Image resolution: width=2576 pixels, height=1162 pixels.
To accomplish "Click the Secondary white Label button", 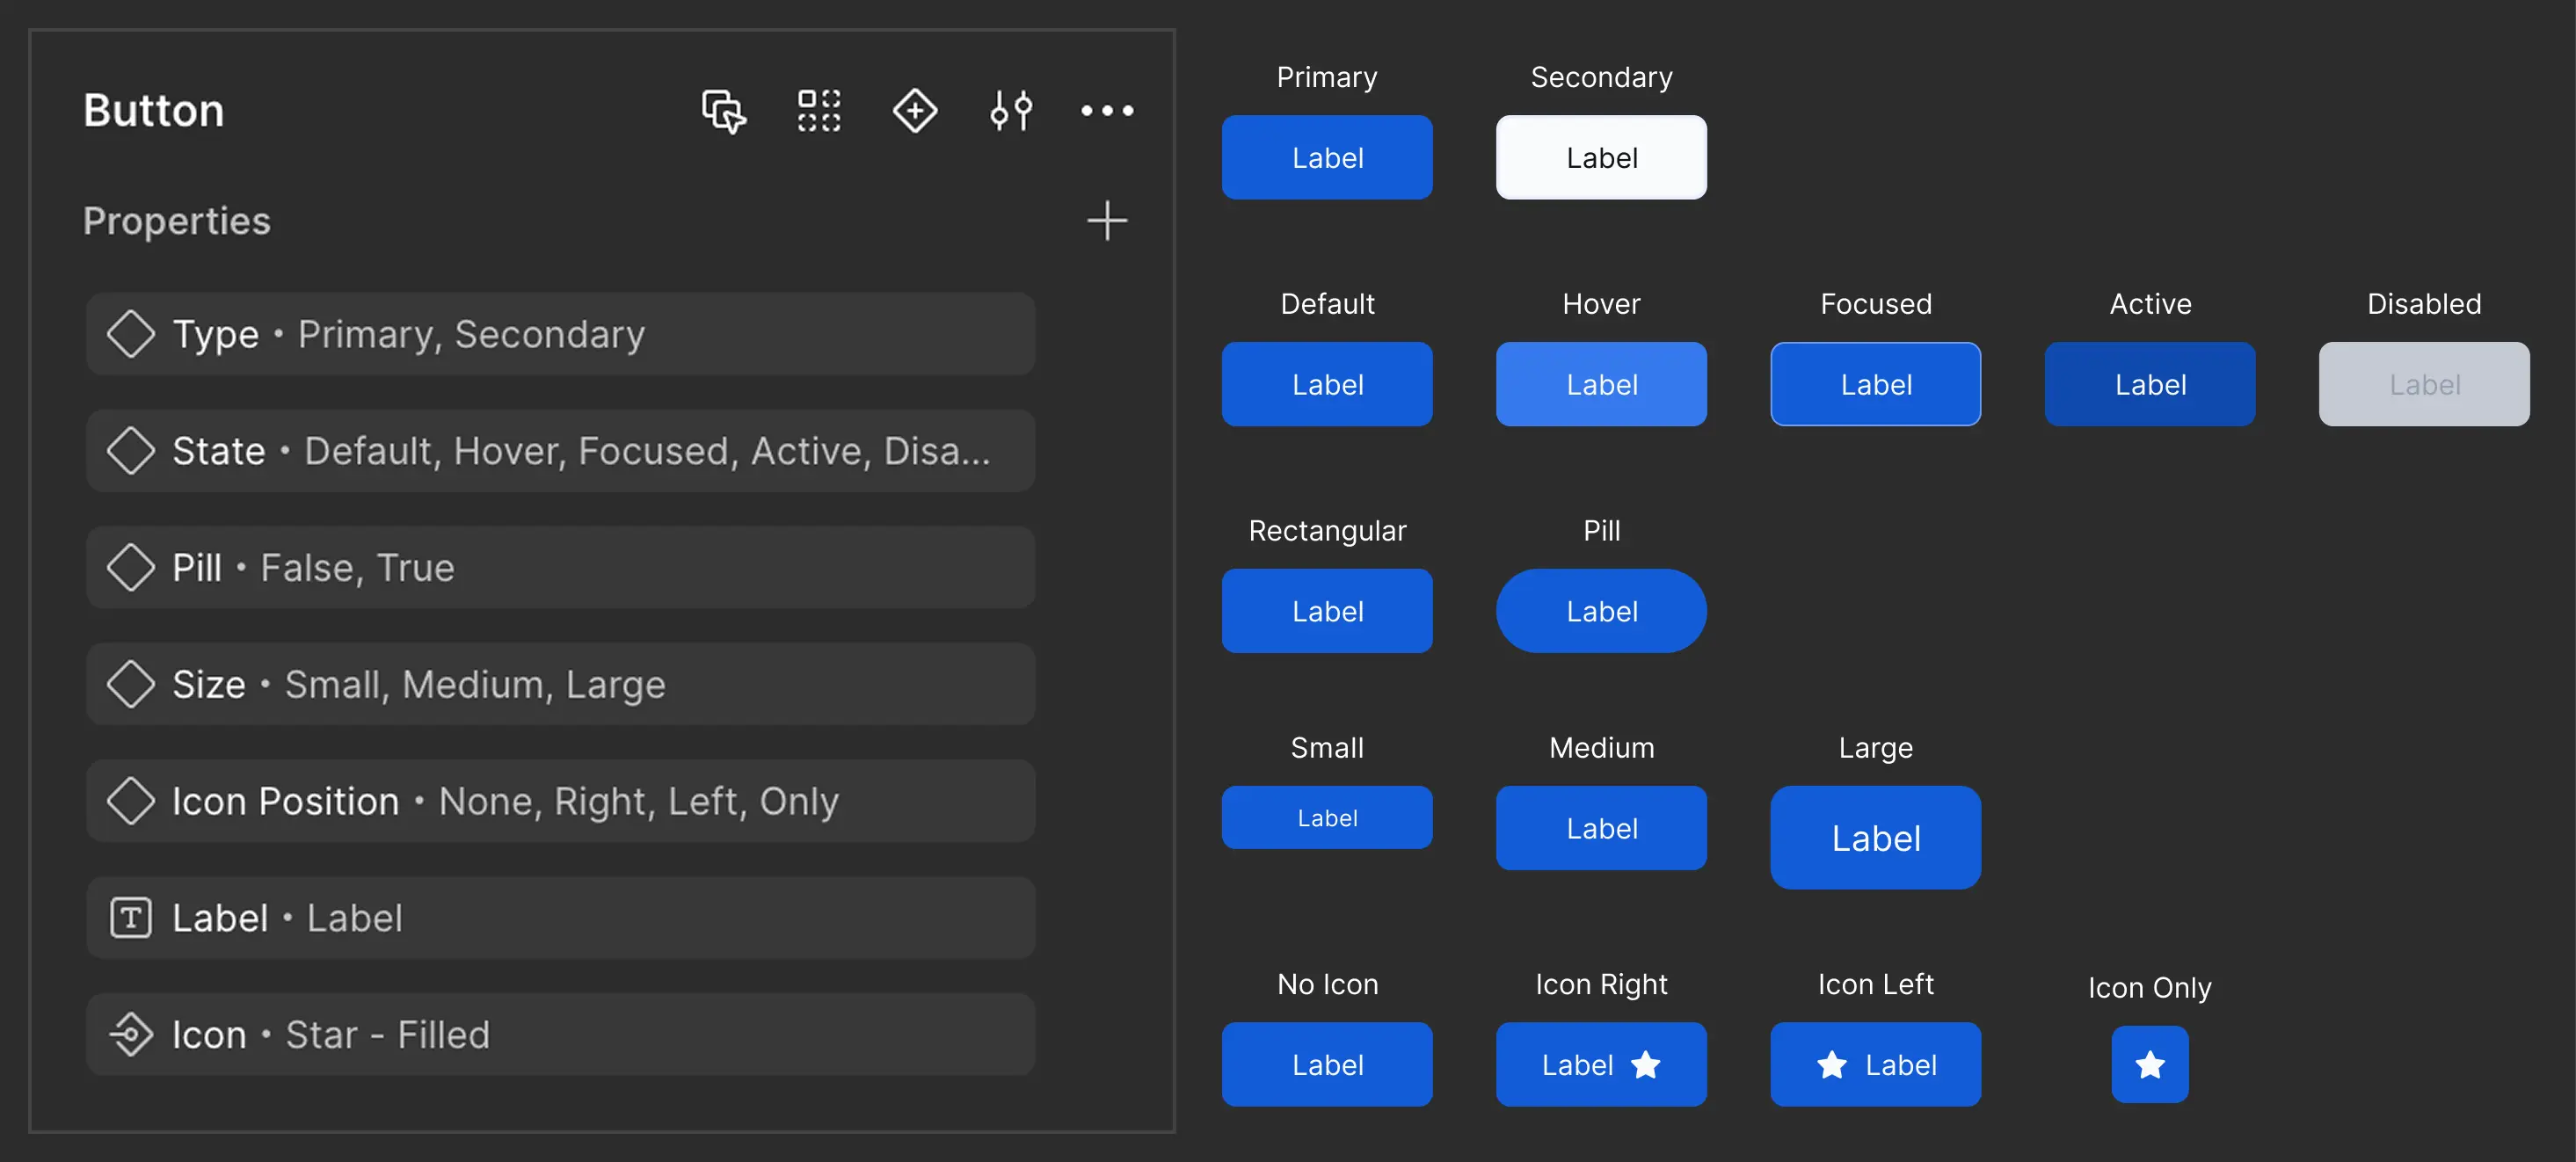I will [x=1600, y=158].
